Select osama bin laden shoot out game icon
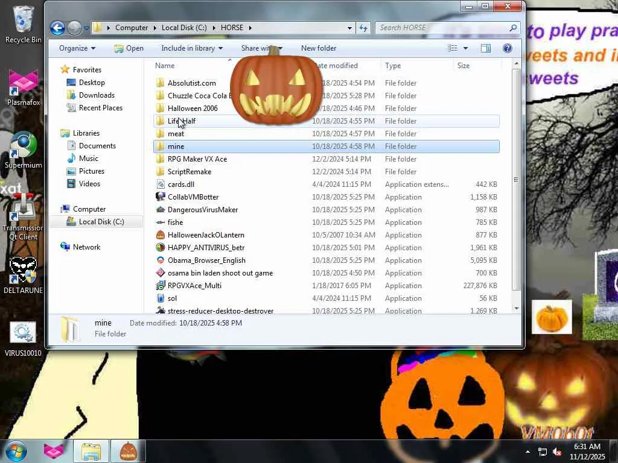618x463 pixels. 161,273
